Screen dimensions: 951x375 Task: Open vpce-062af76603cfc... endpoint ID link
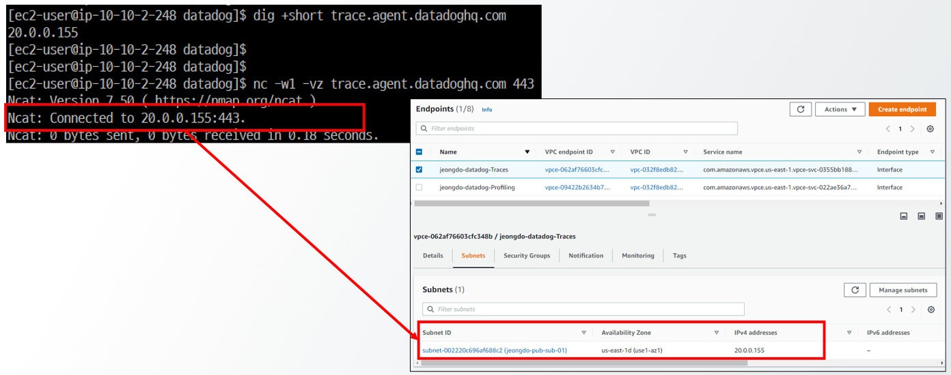[577, 169]
